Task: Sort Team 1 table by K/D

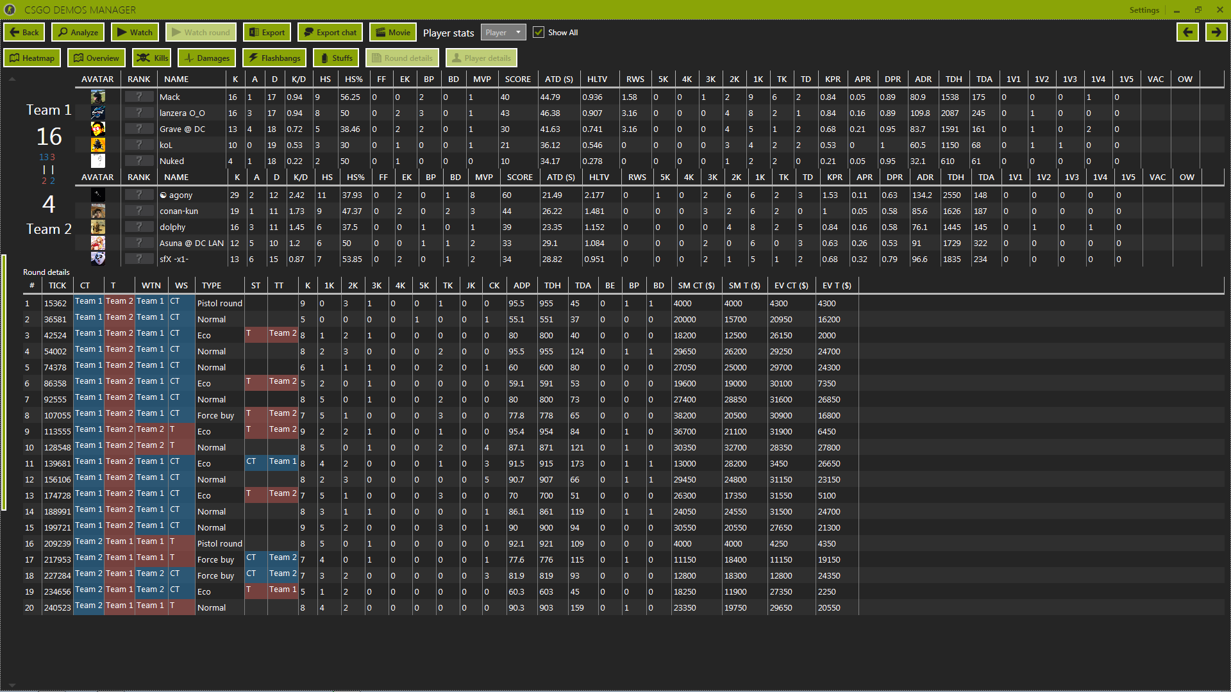Action: click(299, 79)
